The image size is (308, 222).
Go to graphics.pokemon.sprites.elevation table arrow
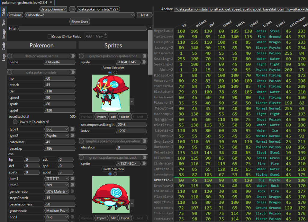(x=145, y=141)
